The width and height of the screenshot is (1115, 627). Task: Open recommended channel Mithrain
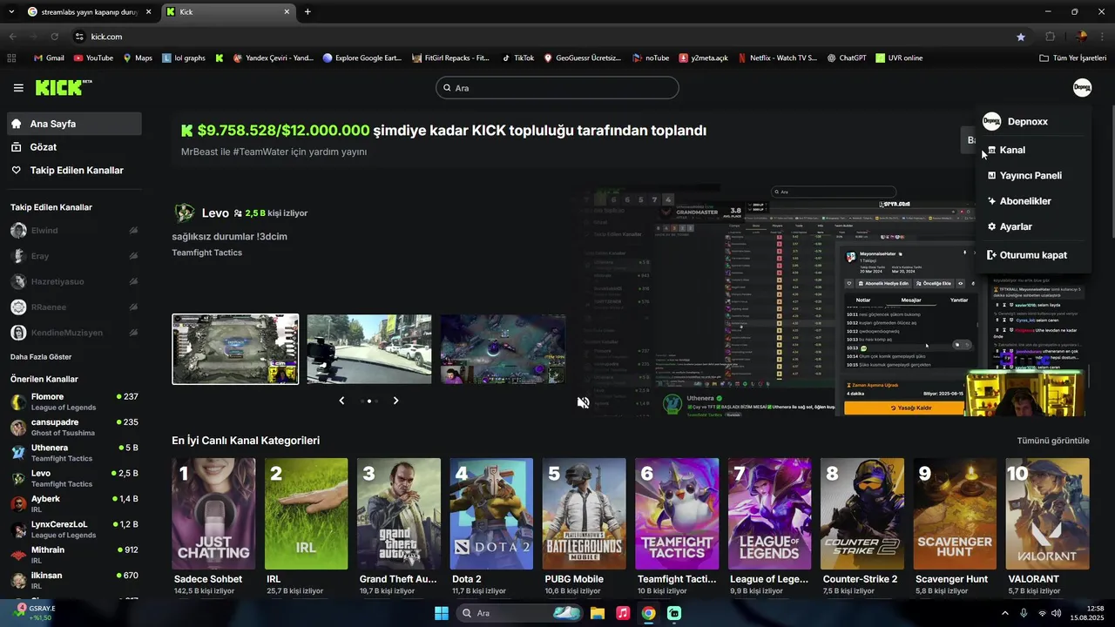[x=74, y=555]
